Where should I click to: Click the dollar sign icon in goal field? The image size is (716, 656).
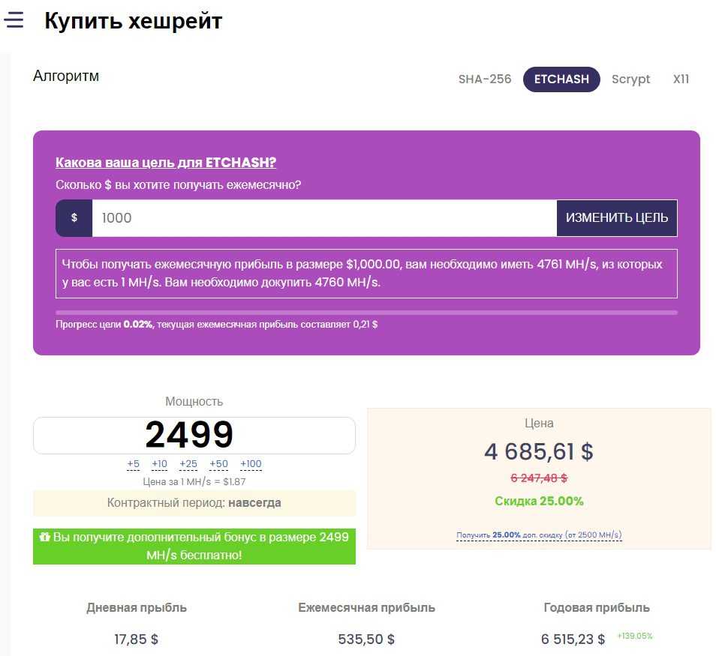74,218
